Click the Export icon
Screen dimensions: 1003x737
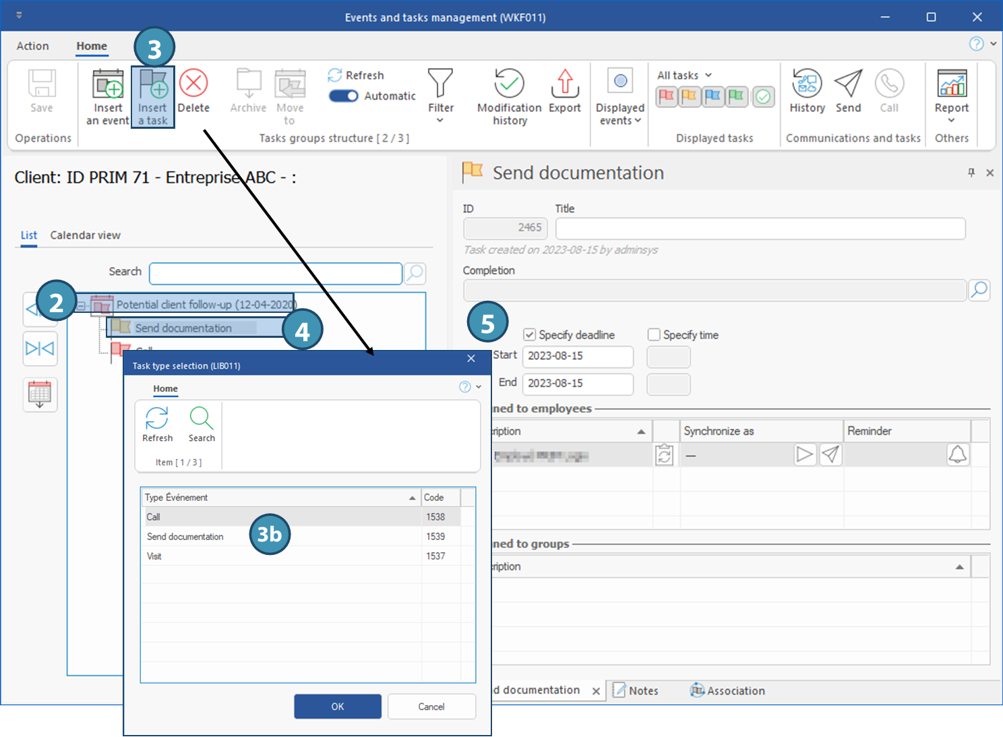(564, 84)
